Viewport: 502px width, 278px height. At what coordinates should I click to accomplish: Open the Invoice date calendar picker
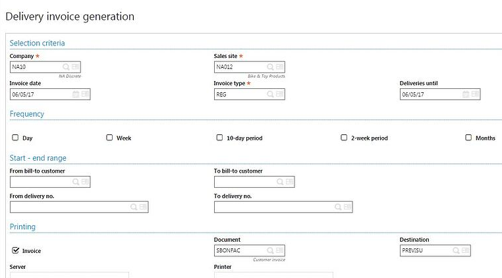tap(76, 94)
